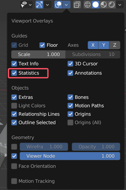
Task: Uncheck the Statistics checkbox
Action: click(14, 73)
